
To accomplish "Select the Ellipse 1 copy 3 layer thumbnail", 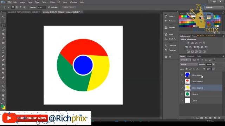I will 187,81.
